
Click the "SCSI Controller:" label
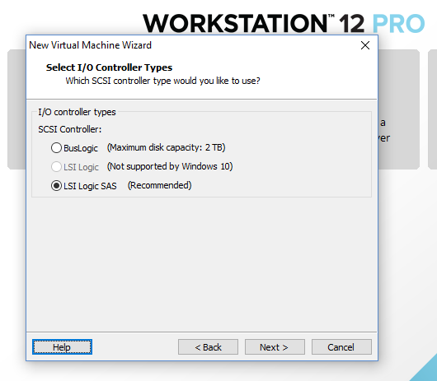pyautogui.click(x=70, y=129)
